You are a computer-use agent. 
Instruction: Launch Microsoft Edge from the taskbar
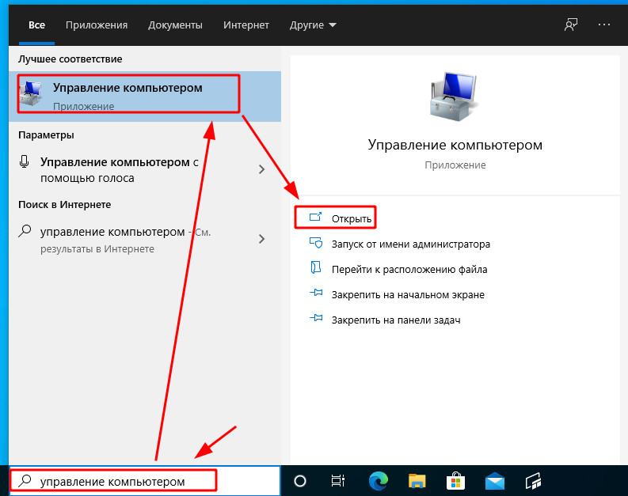378,481
